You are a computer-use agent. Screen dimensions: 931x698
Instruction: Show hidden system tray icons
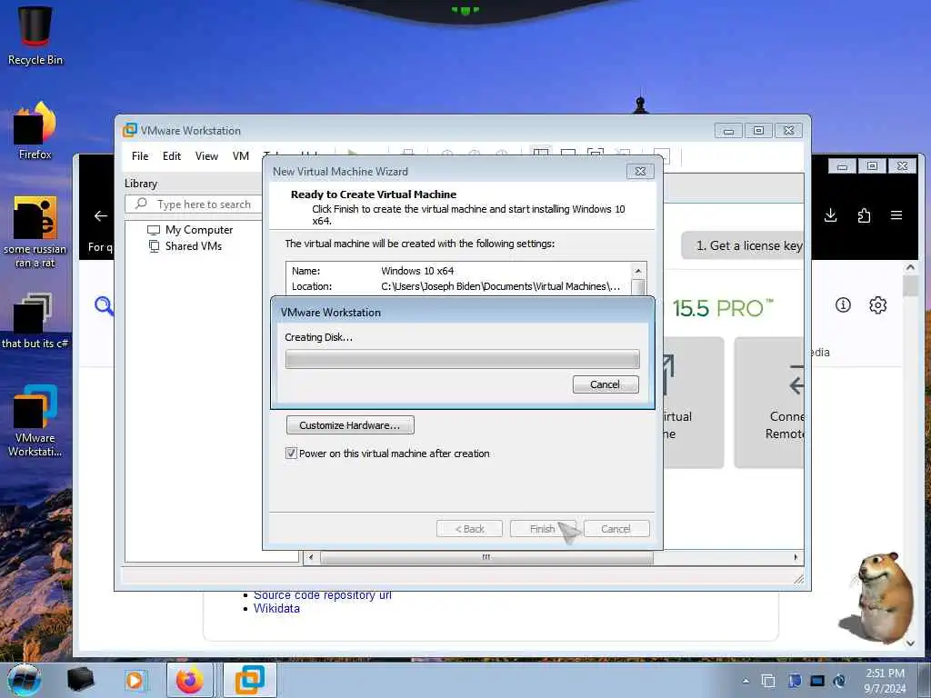(746, 681)
